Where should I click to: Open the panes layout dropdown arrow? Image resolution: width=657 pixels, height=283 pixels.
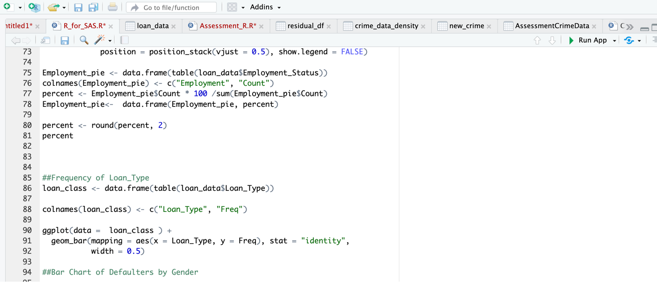(x=243, y=8)
